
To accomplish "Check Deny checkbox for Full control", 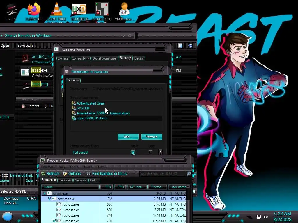I will coord(150,152).
